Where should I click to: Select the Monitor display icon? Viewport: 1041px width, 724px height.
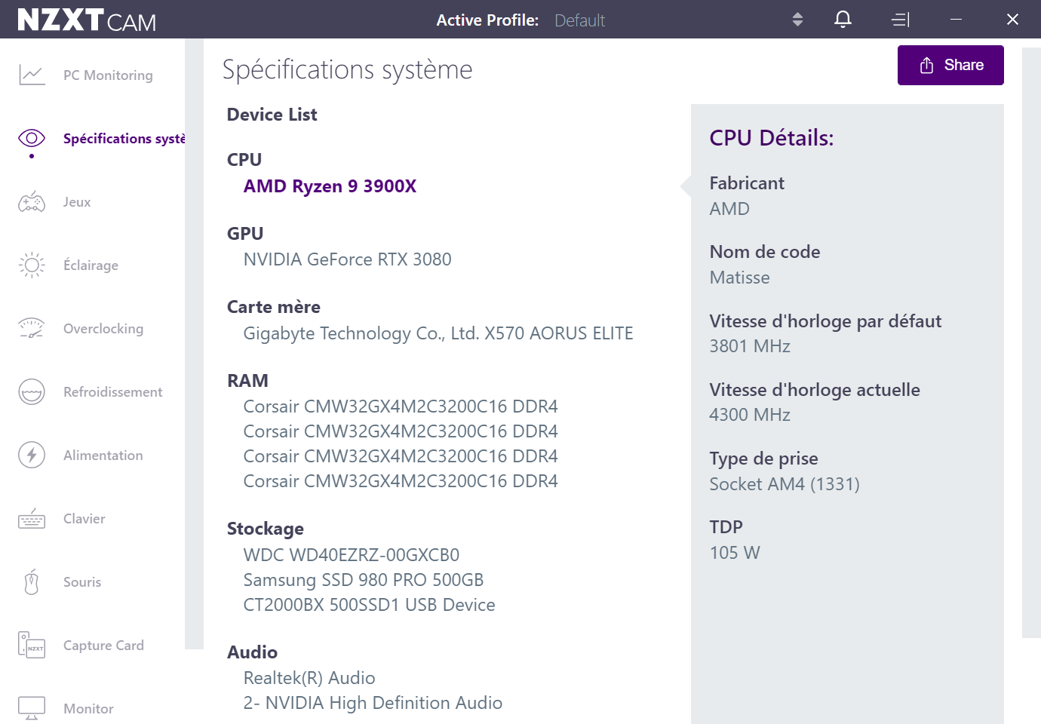32,708
